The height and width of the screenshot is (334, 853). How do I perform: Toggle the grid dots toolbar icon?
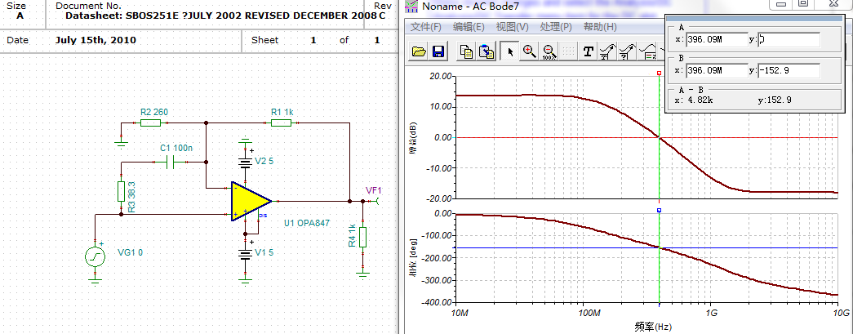tap(568, 51)
